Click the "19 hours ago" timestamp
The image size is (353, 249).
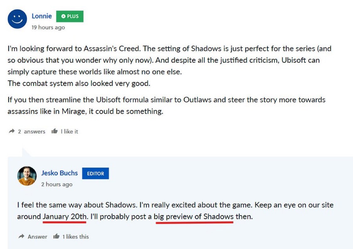pos(48,27)
